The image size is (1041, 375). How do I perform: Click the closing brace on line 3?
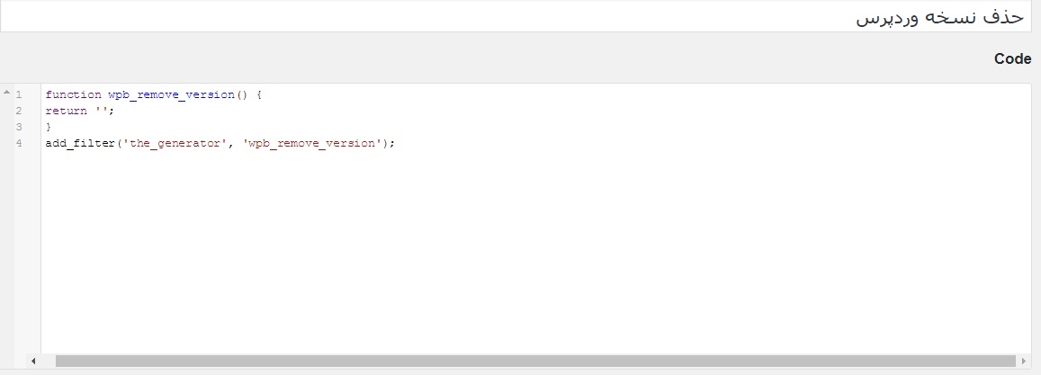click(49, 127)
